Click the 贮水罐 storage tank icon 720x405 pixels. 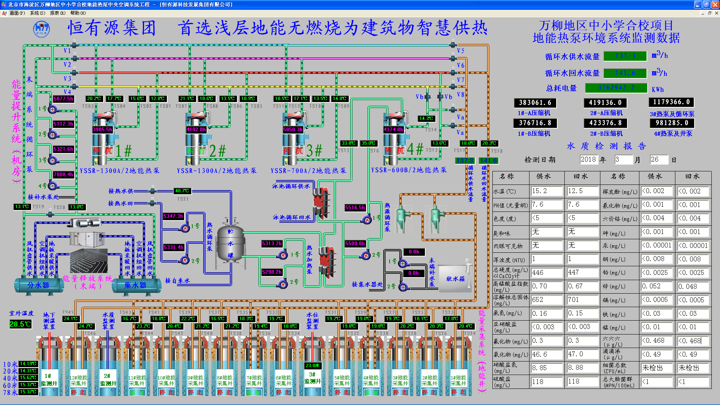tap(230, 243)
